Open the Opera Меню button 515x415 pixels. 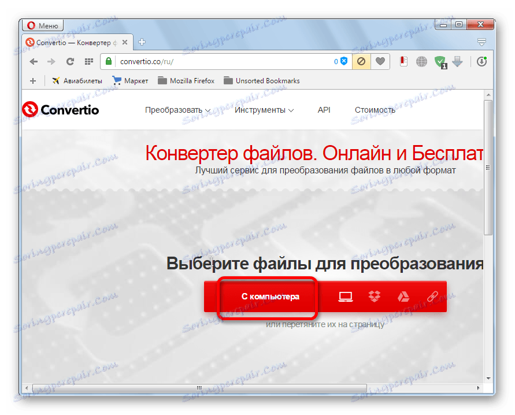42,25
